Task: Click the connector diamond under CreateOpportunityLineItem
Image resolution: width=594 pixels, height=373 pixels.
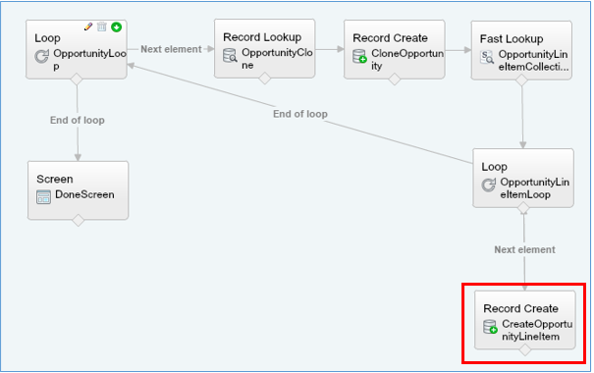Action: [525, 349]
